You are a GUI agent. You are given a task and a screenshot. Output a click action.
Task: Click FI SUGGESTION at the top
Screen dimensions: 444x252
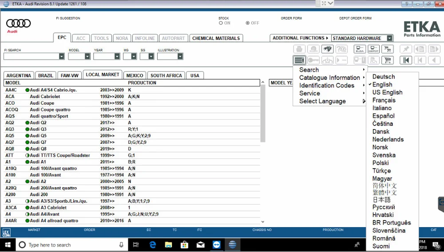pyautogui.click(x=68, y=18)
